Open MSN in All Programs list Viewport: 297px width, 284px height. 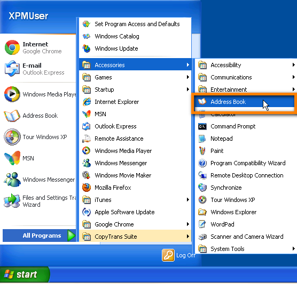(x=135, y=114)
